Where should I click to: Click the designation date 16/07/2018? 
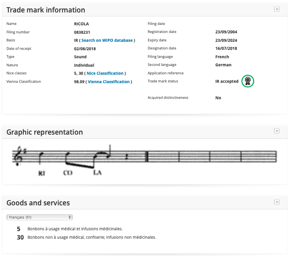[226, 49]
